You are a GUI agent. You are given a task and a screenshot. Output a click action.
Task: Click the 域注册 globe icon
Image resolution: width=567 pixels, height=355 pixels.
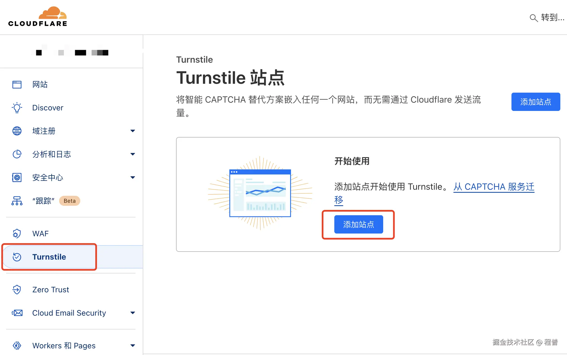coord(17,131)
